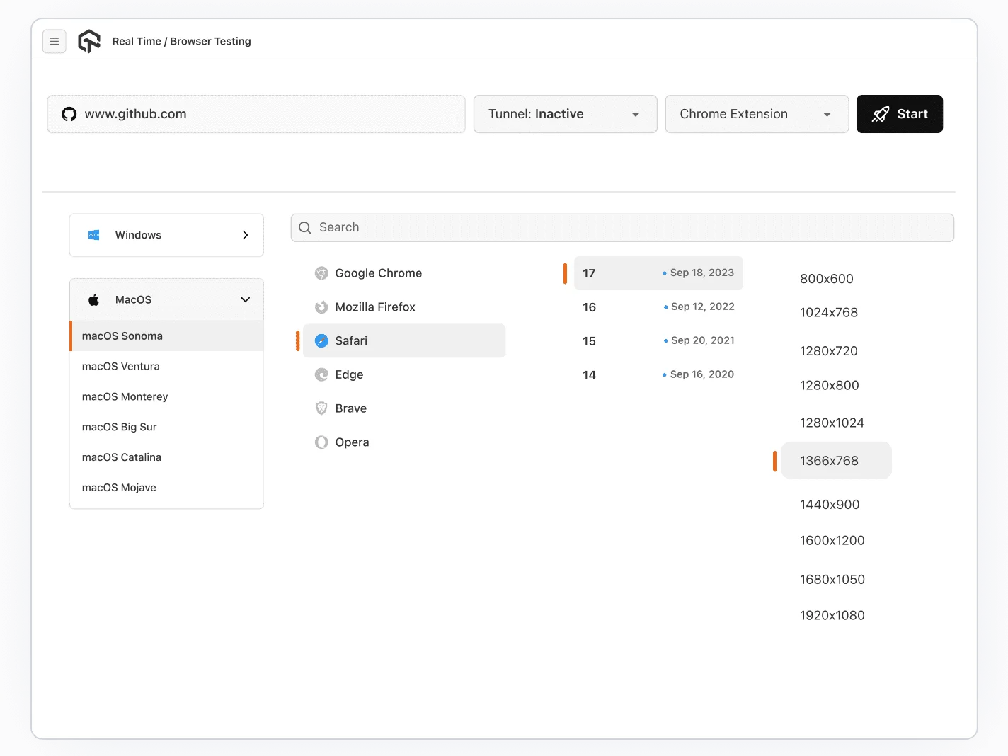Choose the 1440x900 resolution
The height and width of the screenshot is (756, 1008).
point(830,504)
